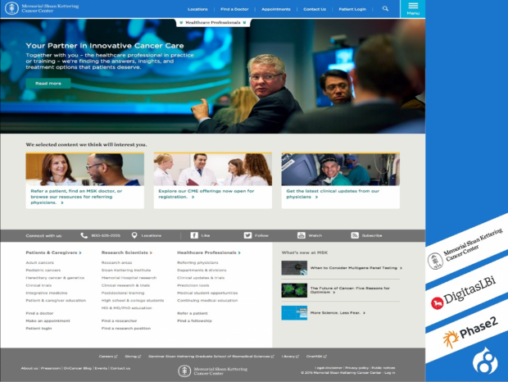The image size is (508, 382).
Task: Open the Multigene Panel Testing article thumbnail
Action: (294, 268)
